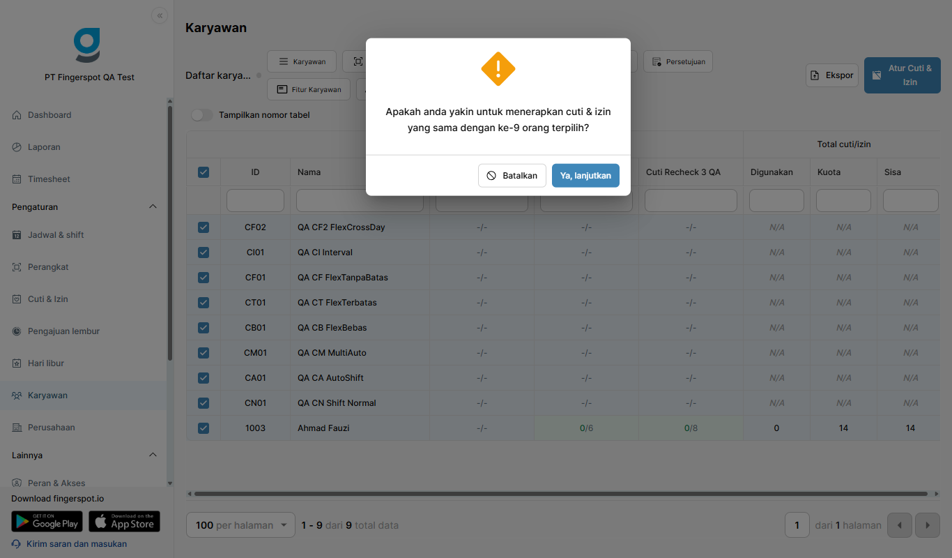Click the Google Play download badge
The image size is (952, 558).
click(47, 521)
